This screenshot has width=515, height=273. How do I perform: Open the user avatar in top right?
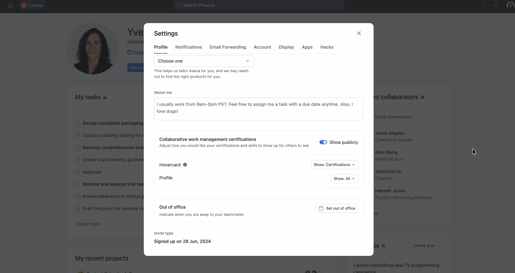[510, 6]
